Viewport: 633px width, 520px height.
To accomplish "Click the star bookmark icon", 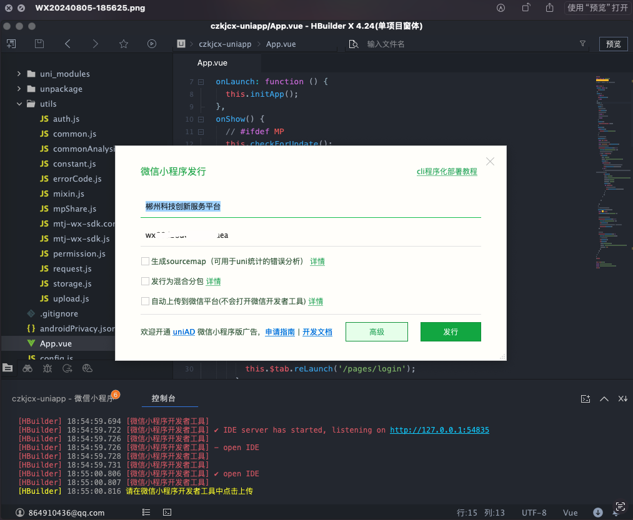I will pyautogui.click(x=124, y=44).
